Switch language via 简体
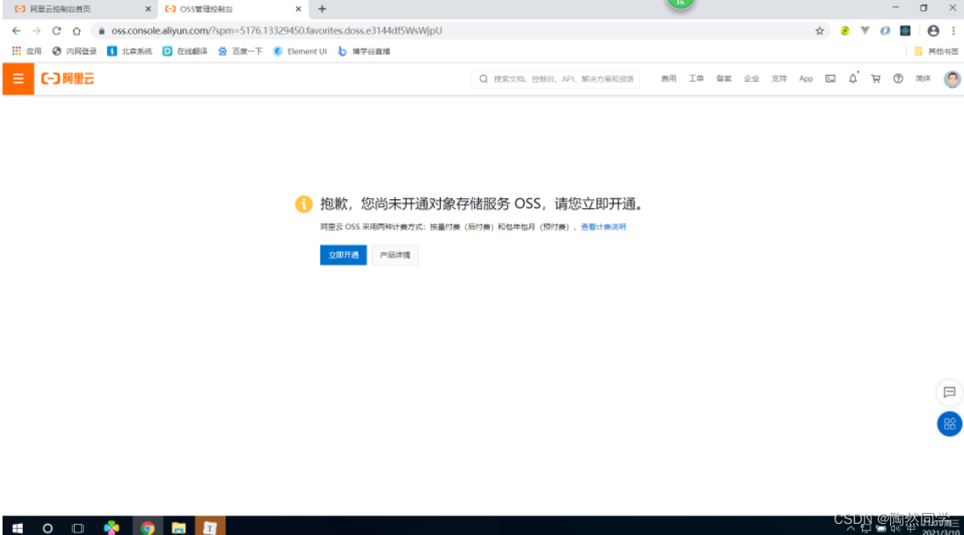 click(923, 79)
